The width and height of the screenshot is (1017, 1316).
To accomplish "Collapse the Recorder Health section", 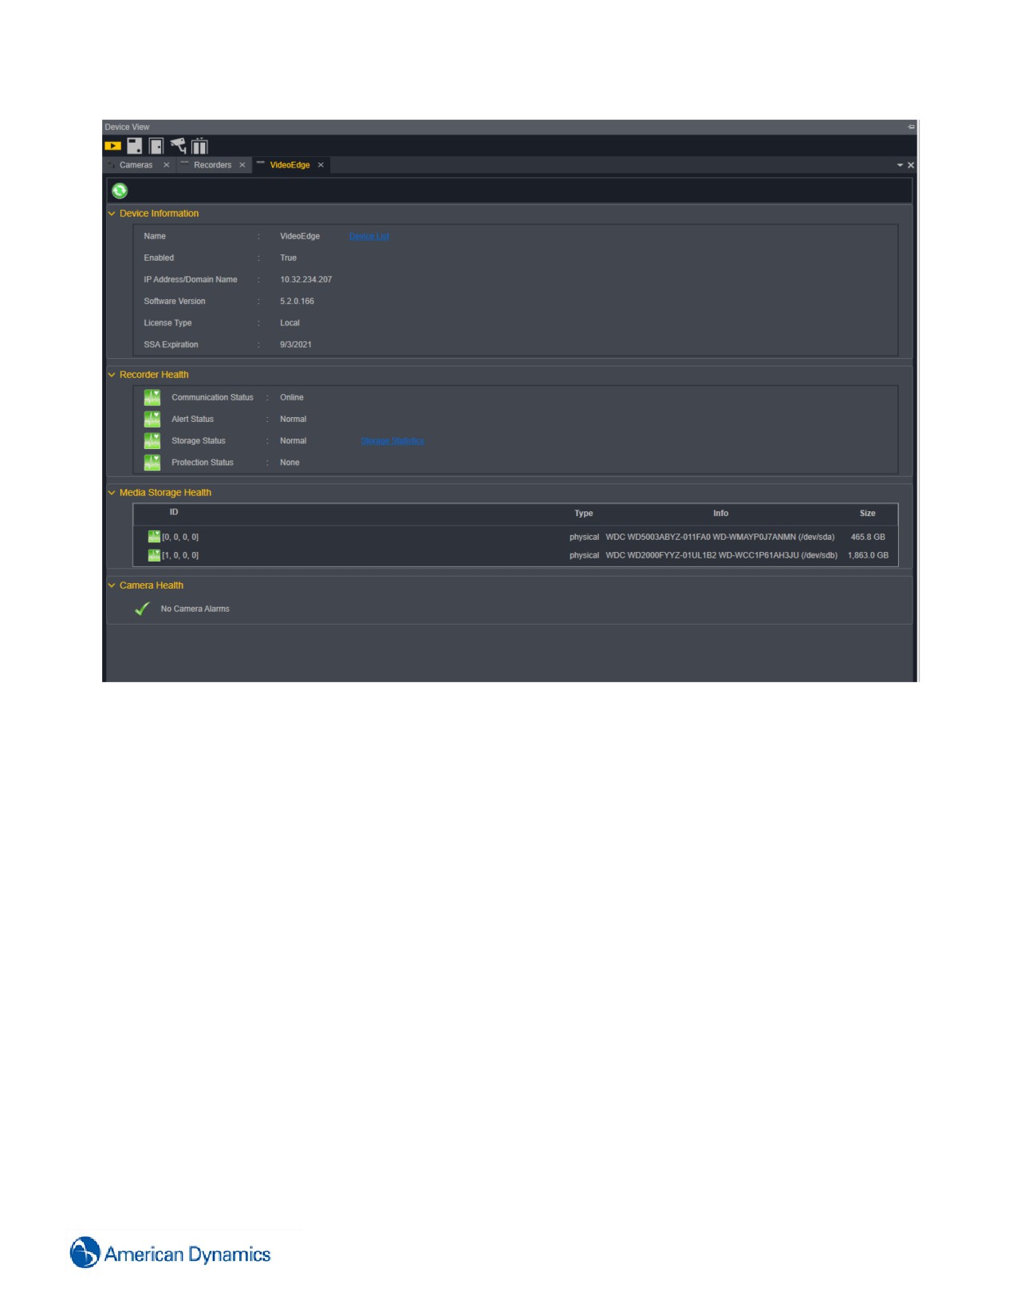I will click(112, 375).
